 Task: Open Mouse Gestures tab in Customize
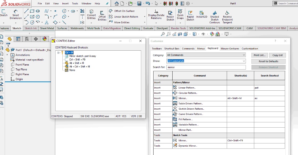coord(230,48)
